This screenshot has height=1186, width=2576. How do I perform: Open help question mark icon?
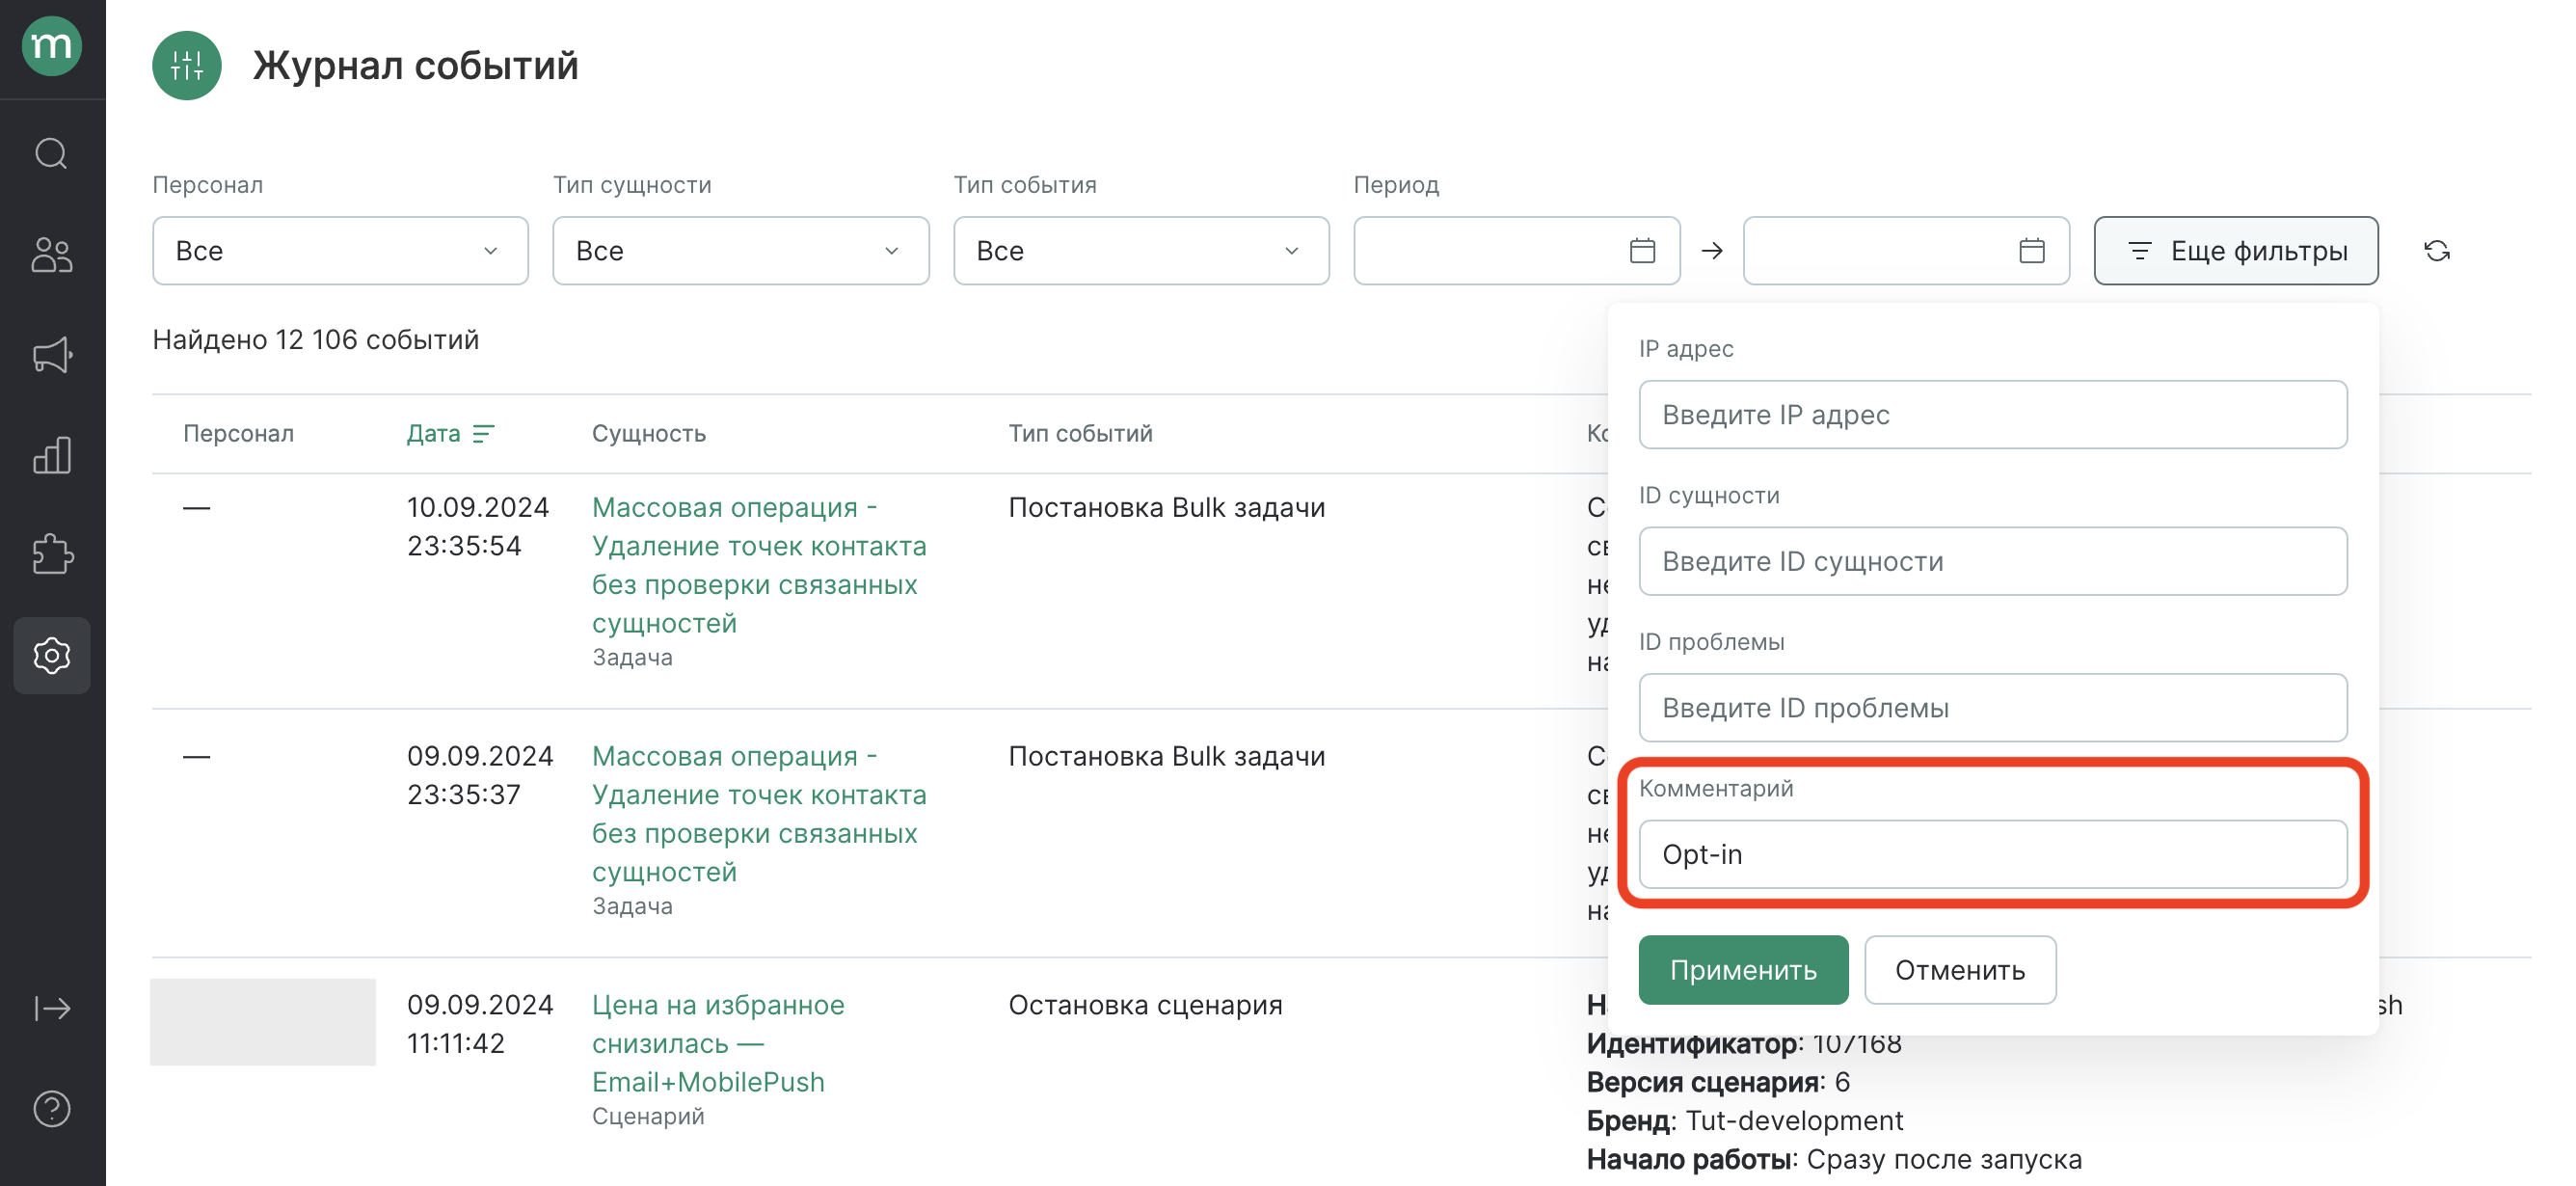52,1108
